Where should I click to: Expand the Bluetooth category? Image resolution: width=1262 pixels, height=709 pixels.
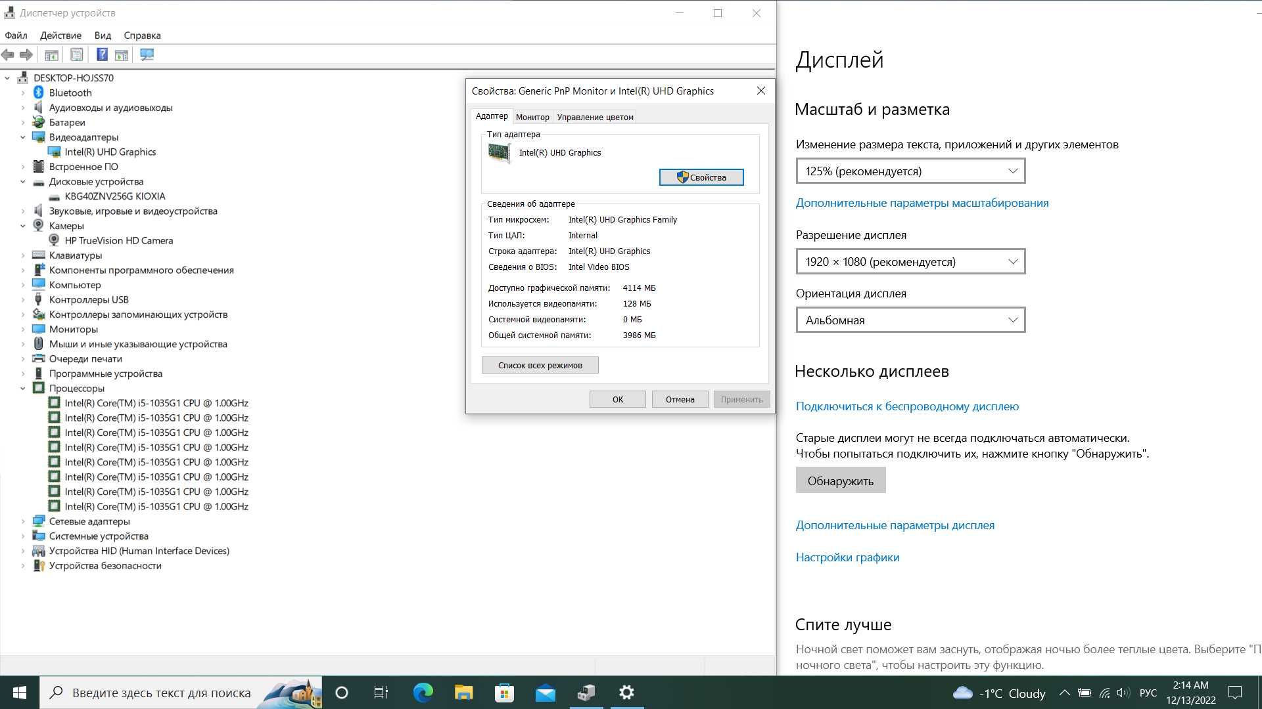[x=22, y=93]
